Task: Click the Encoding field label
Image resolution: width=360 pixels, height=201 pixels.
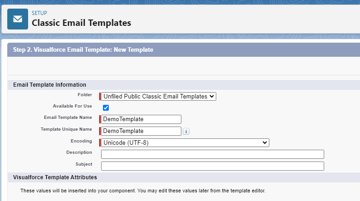Action: 81,141
